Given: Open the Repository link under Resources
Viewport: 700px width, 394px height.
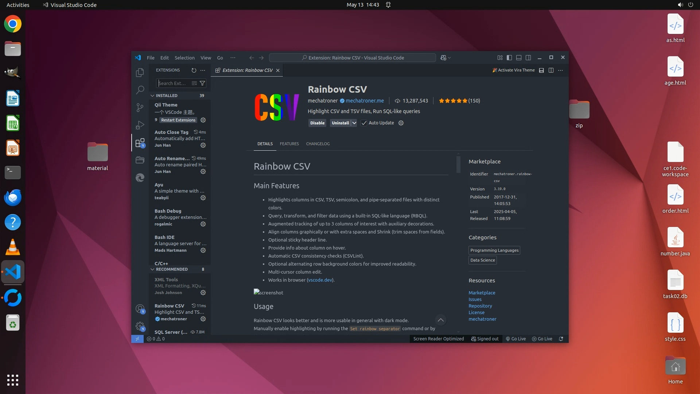Looking at the screenshot, I should pos(480,306).
